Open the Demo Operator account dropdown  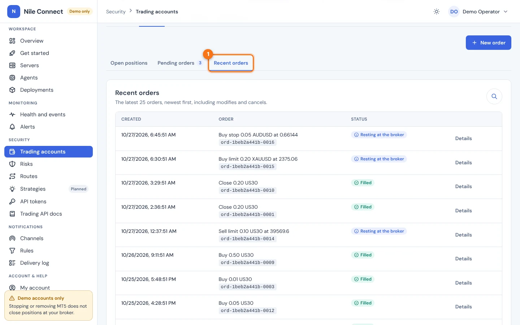tap(478, 12)
